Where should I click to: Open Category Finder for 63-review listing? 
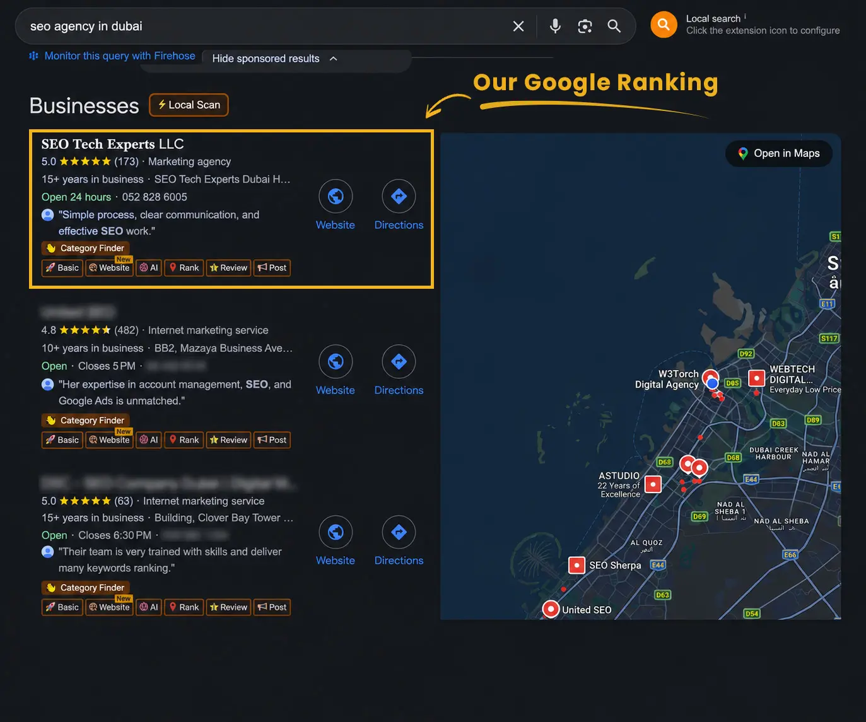(x=86, y=587)
